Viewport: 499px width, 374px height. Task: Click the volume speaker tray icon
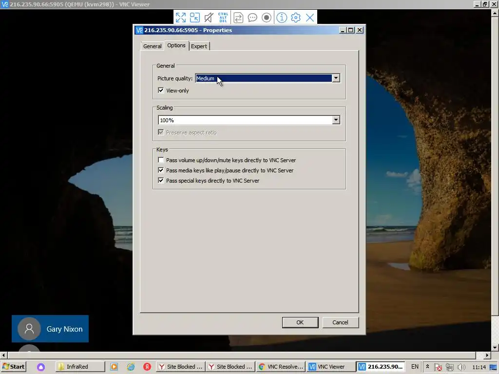461,367
